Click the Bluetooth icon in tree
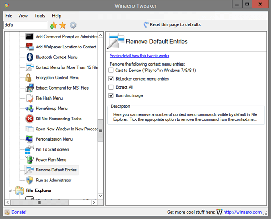 point(29,57)
